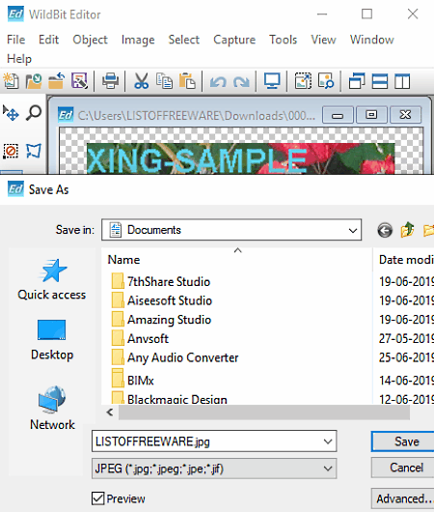The height and width of the screenshot is (512, 434).
Task: Open the Select menu
Action: coord(183,40)
